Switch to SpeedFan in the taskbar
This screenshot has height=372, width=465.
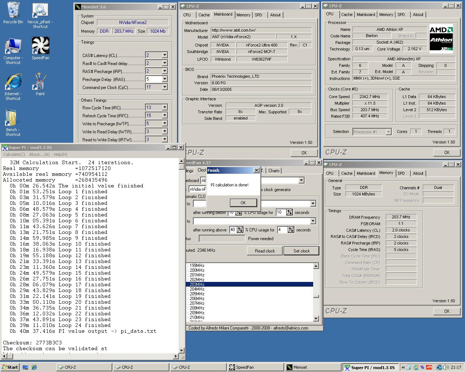tap(255, 367)
